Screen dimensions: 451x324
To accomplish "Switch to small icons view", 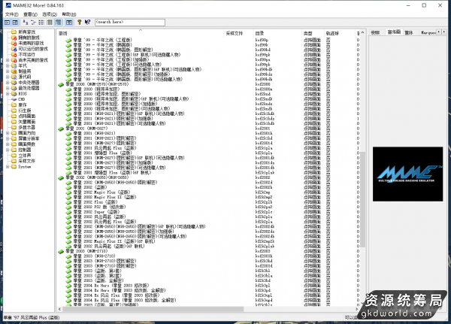I will (x=34, y=22).
